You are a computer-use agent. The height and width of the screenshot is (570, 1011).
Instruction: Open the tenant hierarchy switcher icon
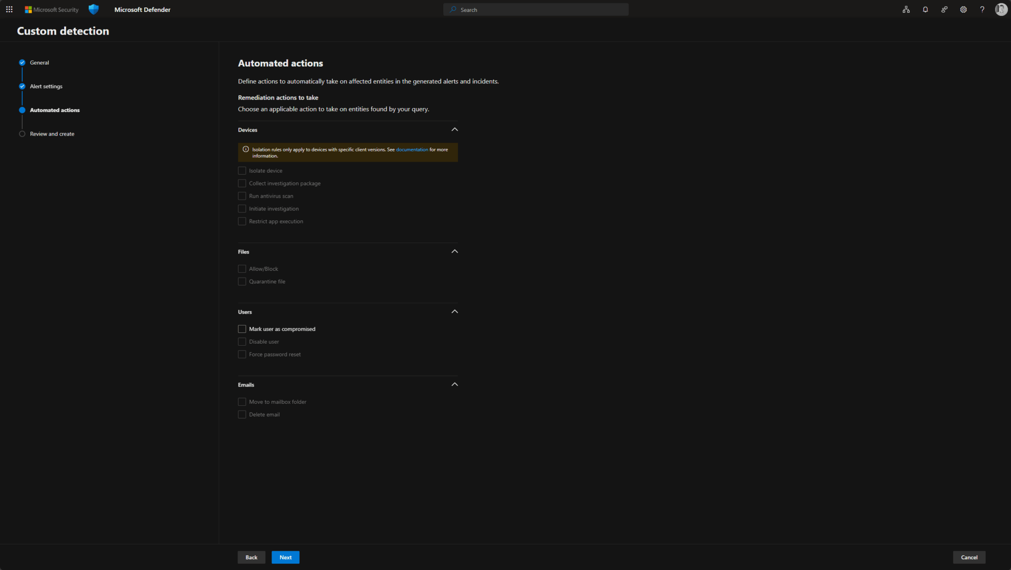click(x=906, y=9)
